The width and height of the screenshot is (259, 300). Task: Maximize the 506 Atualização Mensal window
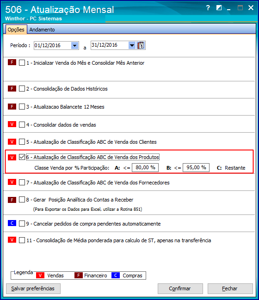[x=240, y=8]
